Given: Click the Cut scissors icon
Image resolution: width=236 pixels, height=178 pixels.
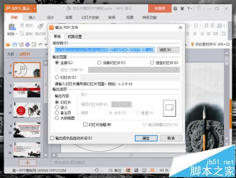Looking at the screenshot, I should pos(22,25).
